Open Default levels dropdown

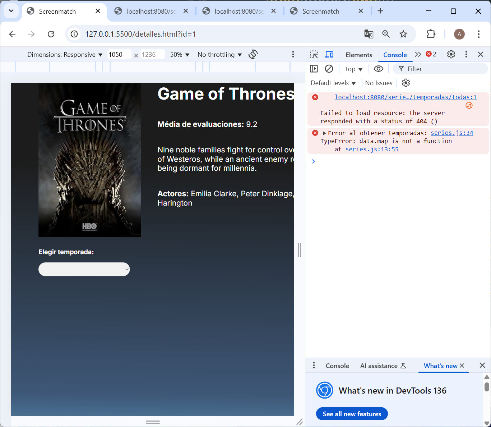333,83
